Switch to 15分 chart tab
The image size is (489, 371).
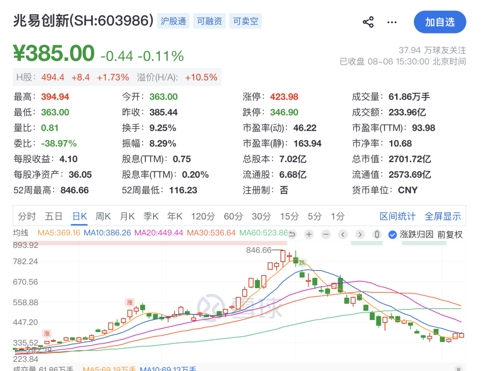[289, 216]
